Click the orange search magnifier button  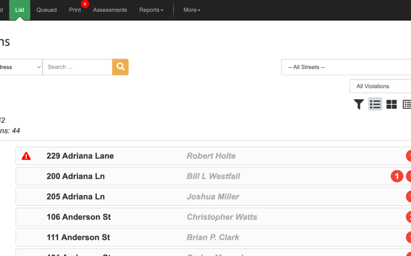(120, 67)
